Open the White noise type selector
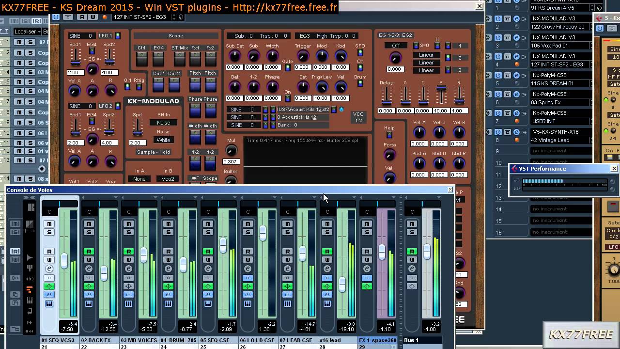 click(x=163, y=140)
